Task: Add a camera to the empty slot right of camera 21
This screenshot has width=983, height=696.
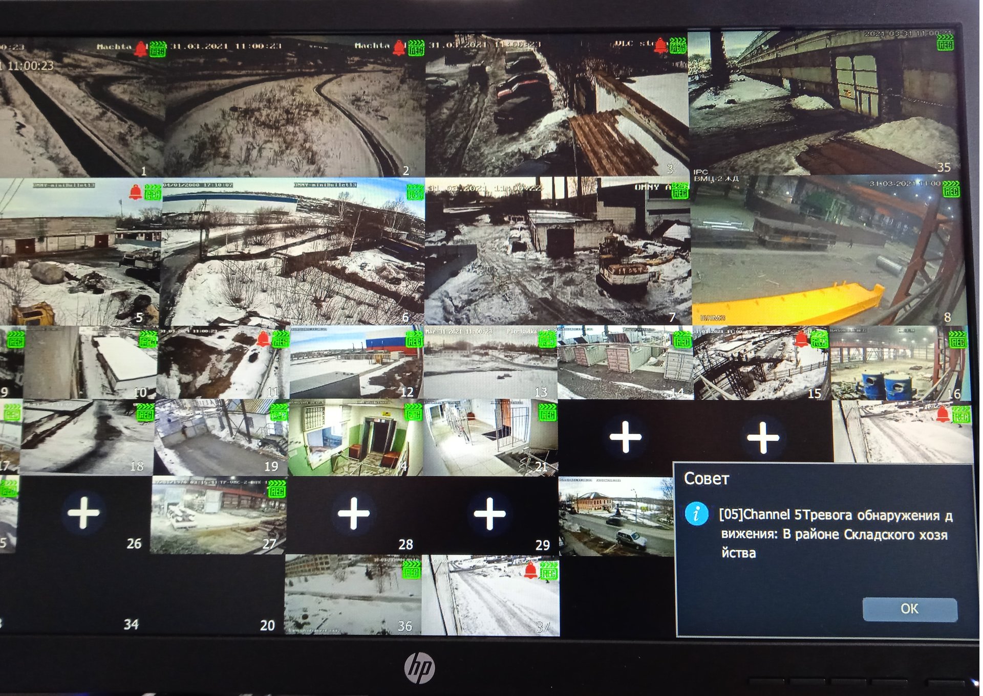Action: [x=625, y=437]
